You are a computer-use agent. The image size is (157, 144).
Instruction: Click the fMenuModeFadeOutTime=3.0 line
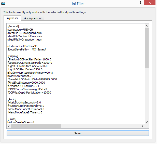26,109
